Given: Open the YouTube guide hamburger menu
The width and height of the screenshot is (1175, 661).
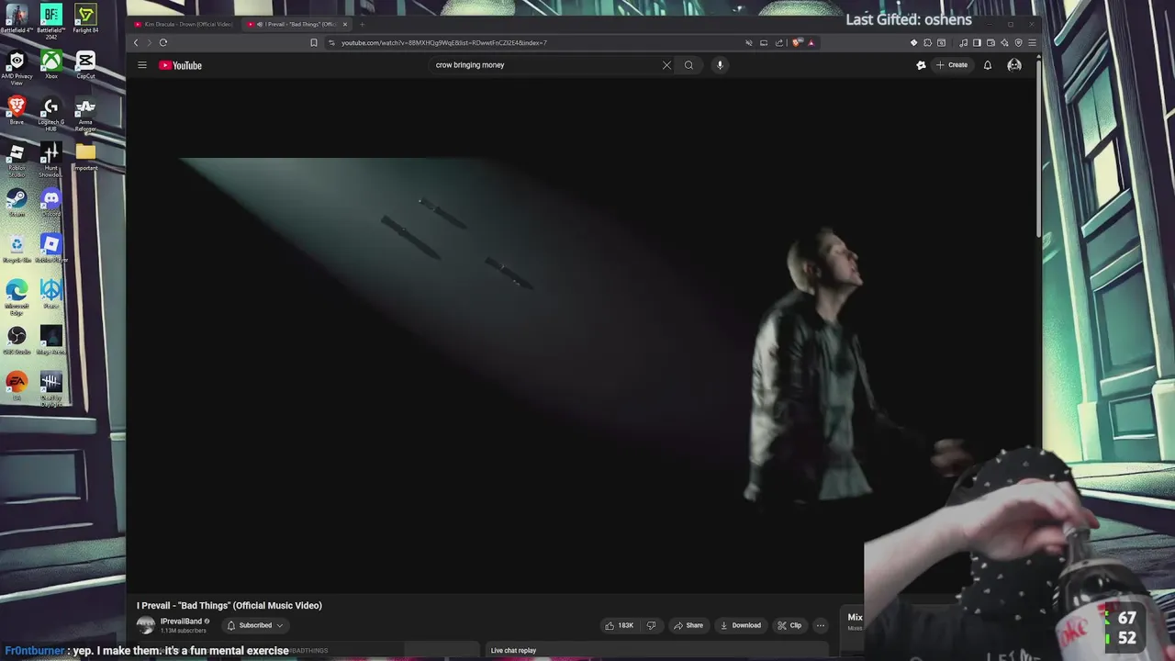Looking at the screenshot, I should [x=142, y=65].
